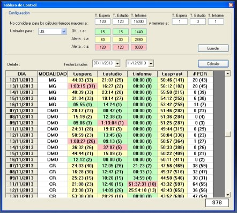
Task: Select the cell 08:33 (1)
Action: (142, 172)
